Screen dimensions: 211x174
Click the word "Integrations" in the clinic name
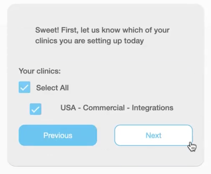pos(153,108)
